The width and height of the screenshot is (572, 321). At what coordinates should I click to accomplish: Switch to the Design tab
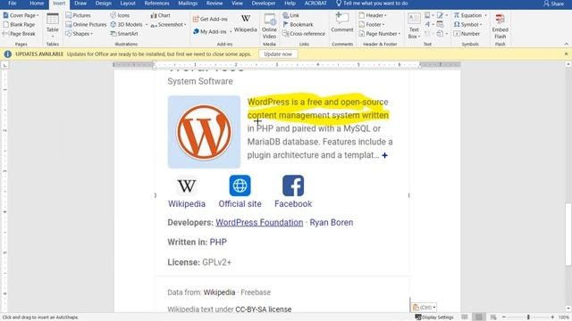104,4
